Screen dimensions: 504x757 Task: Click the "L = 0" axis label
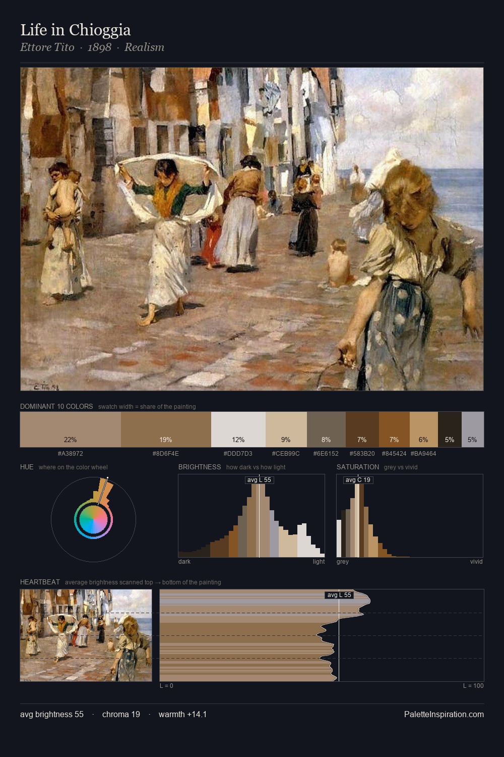coord(166,686)
